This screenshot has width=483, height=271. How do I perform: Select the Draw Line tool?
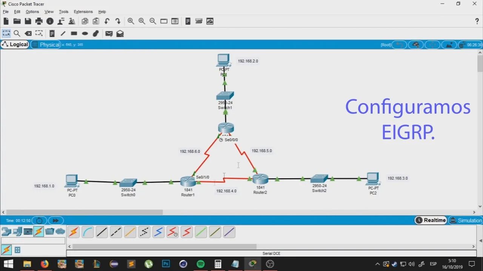[x=63, y=33]
